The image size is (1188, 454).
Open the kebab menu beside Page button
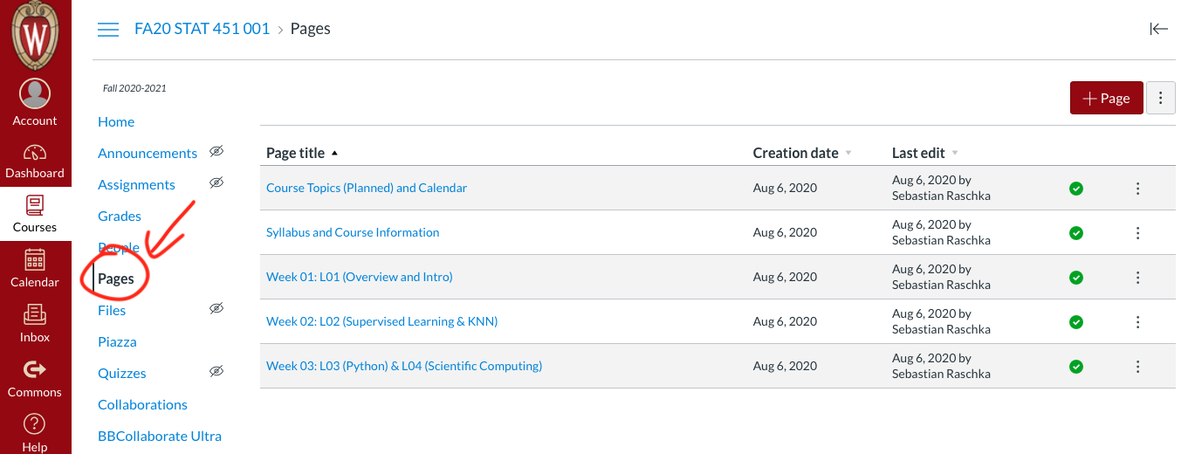1160,98
